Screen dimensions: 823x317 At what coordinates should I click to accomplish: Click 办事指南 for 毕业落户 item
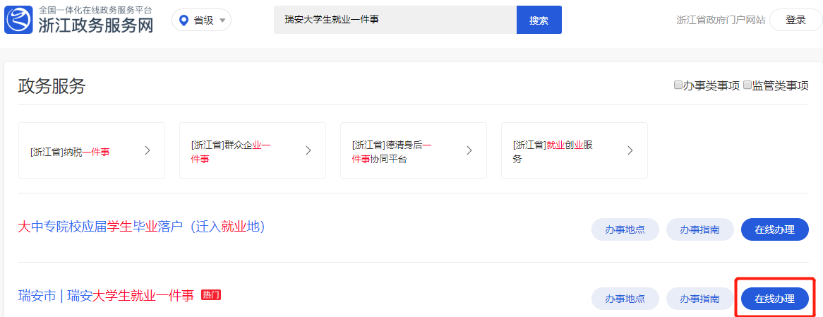699,229
